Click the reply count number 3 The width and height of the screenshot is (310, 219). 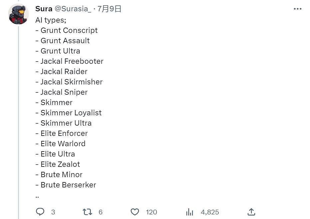click(53, 212)
